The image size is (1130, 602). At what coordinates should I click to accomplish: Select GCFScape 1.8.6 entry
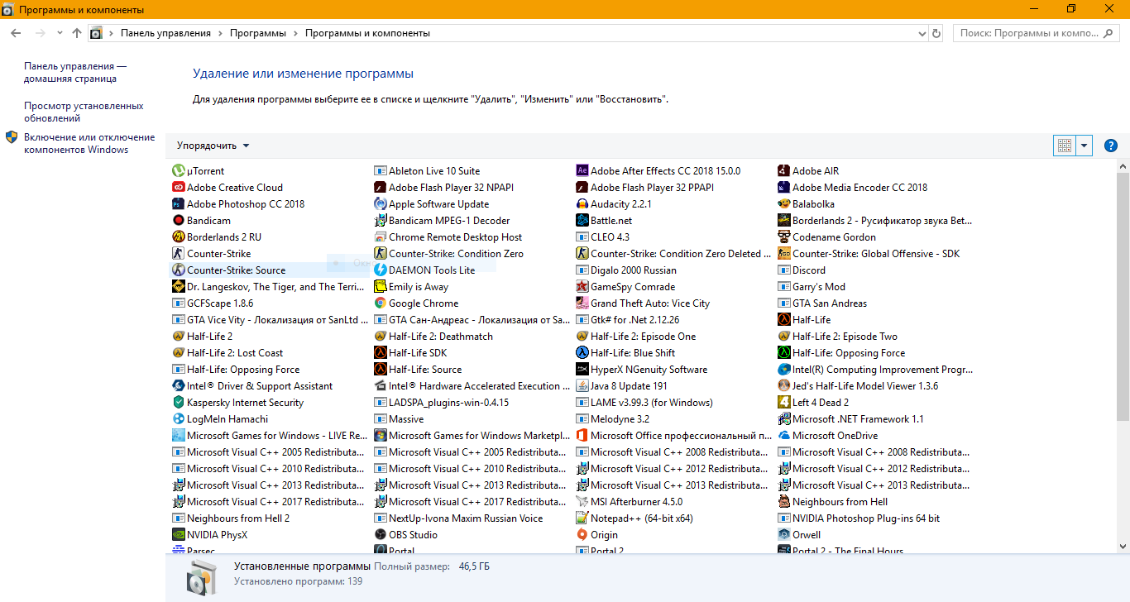point(213,303)
